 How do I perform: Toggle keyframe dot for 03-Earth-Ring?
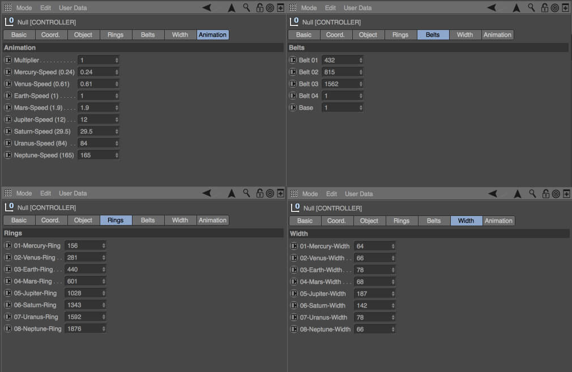8,269
